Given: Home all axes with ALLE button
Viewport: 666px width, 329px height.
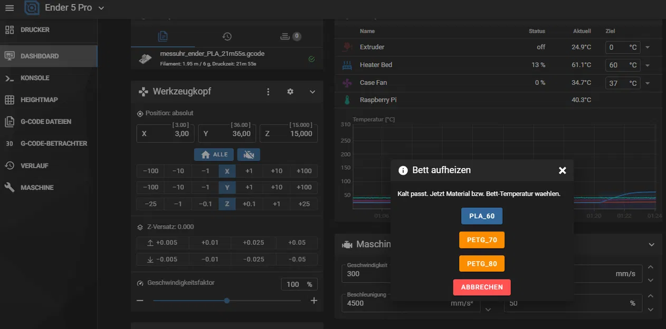Looking at the screenshot, I should click(214, 154).
